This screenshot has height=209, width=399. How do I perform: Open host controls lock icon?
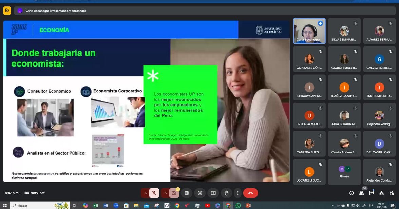click(391, 193)
